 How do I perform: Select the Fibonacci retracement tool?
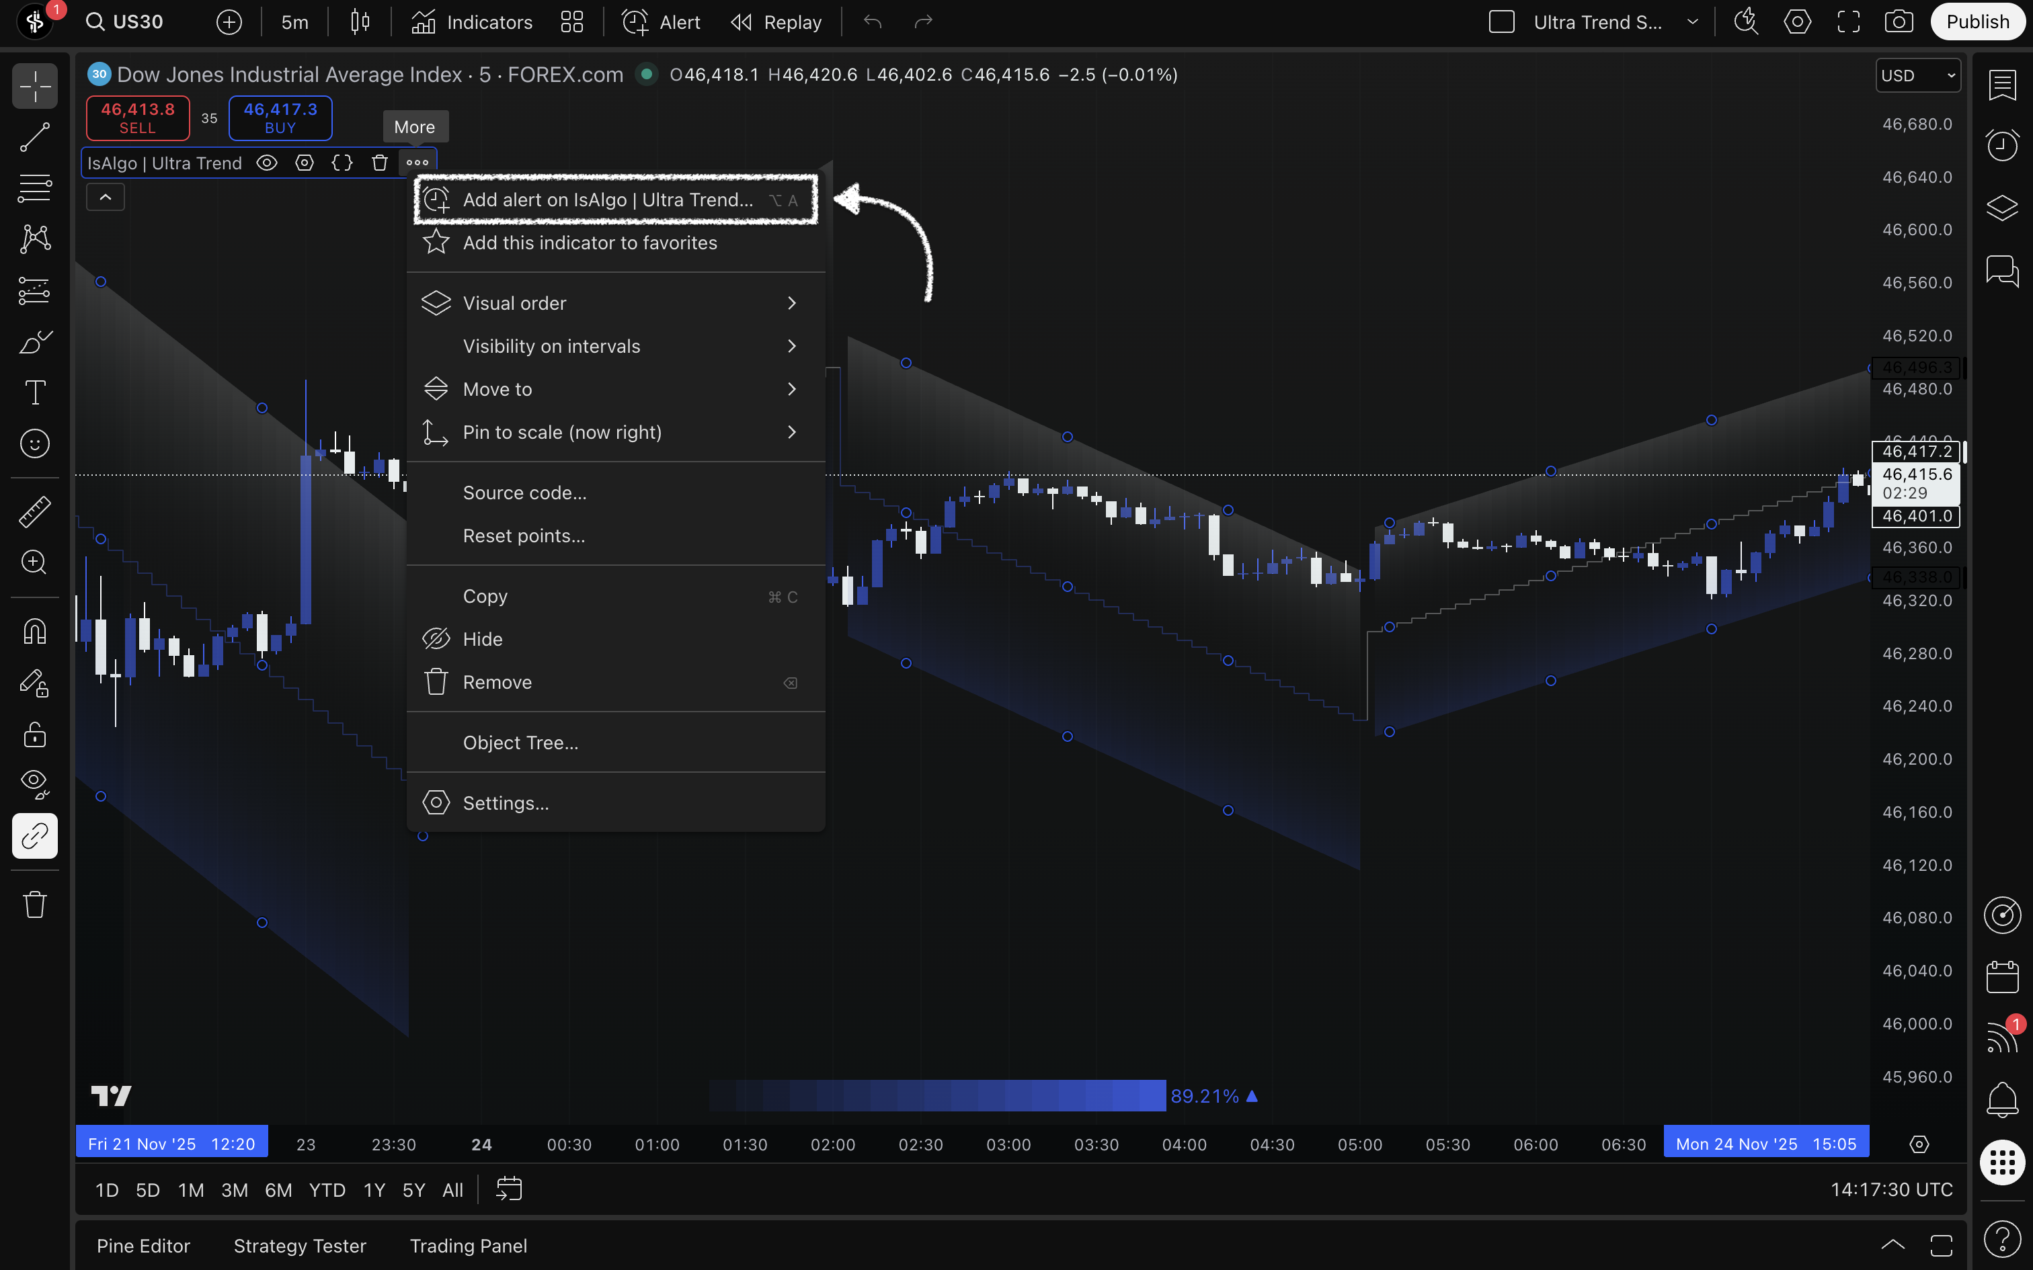pos(34,187)
